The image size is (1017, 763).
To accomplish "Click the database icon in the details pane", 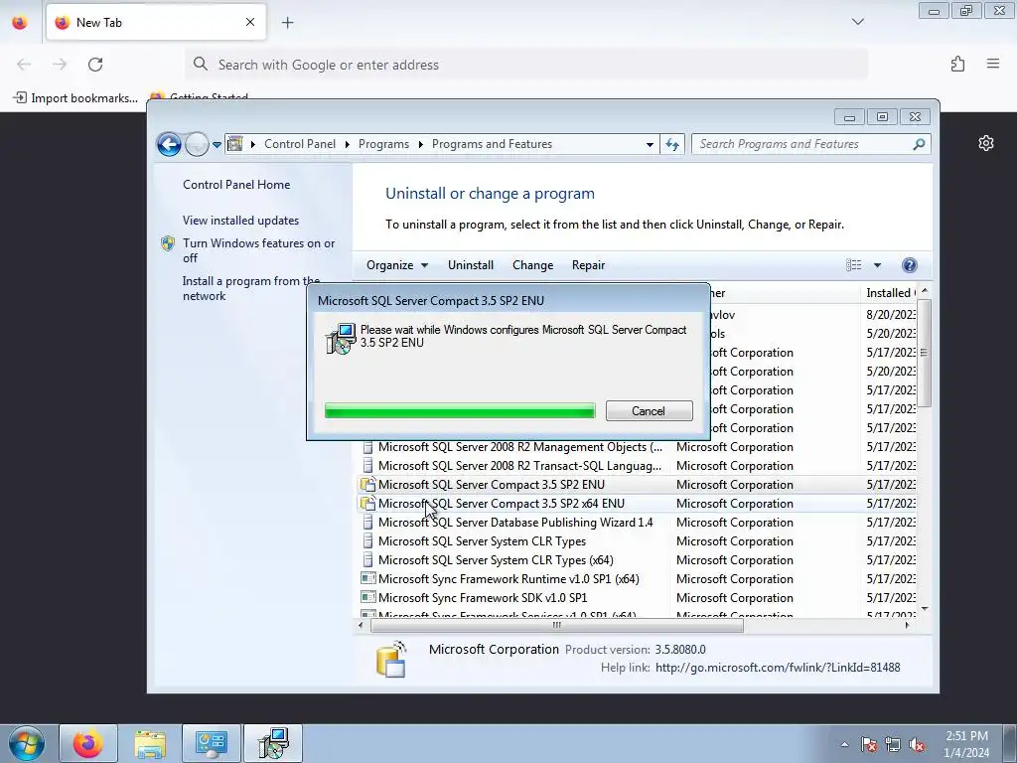I will [391, 660].
